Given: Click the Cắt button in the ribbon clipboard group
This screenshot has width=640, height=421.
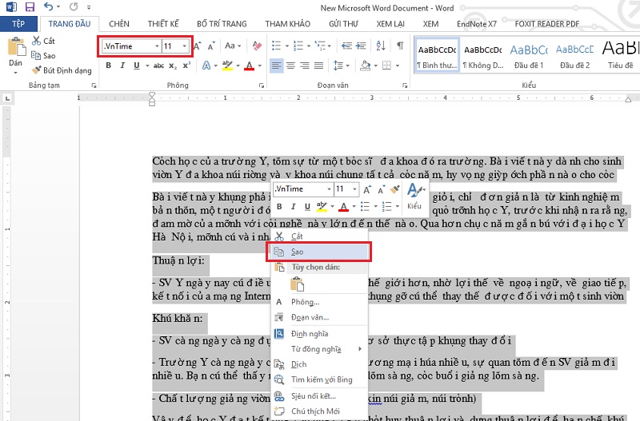Looking at the screenshot, I should (43, 41).
